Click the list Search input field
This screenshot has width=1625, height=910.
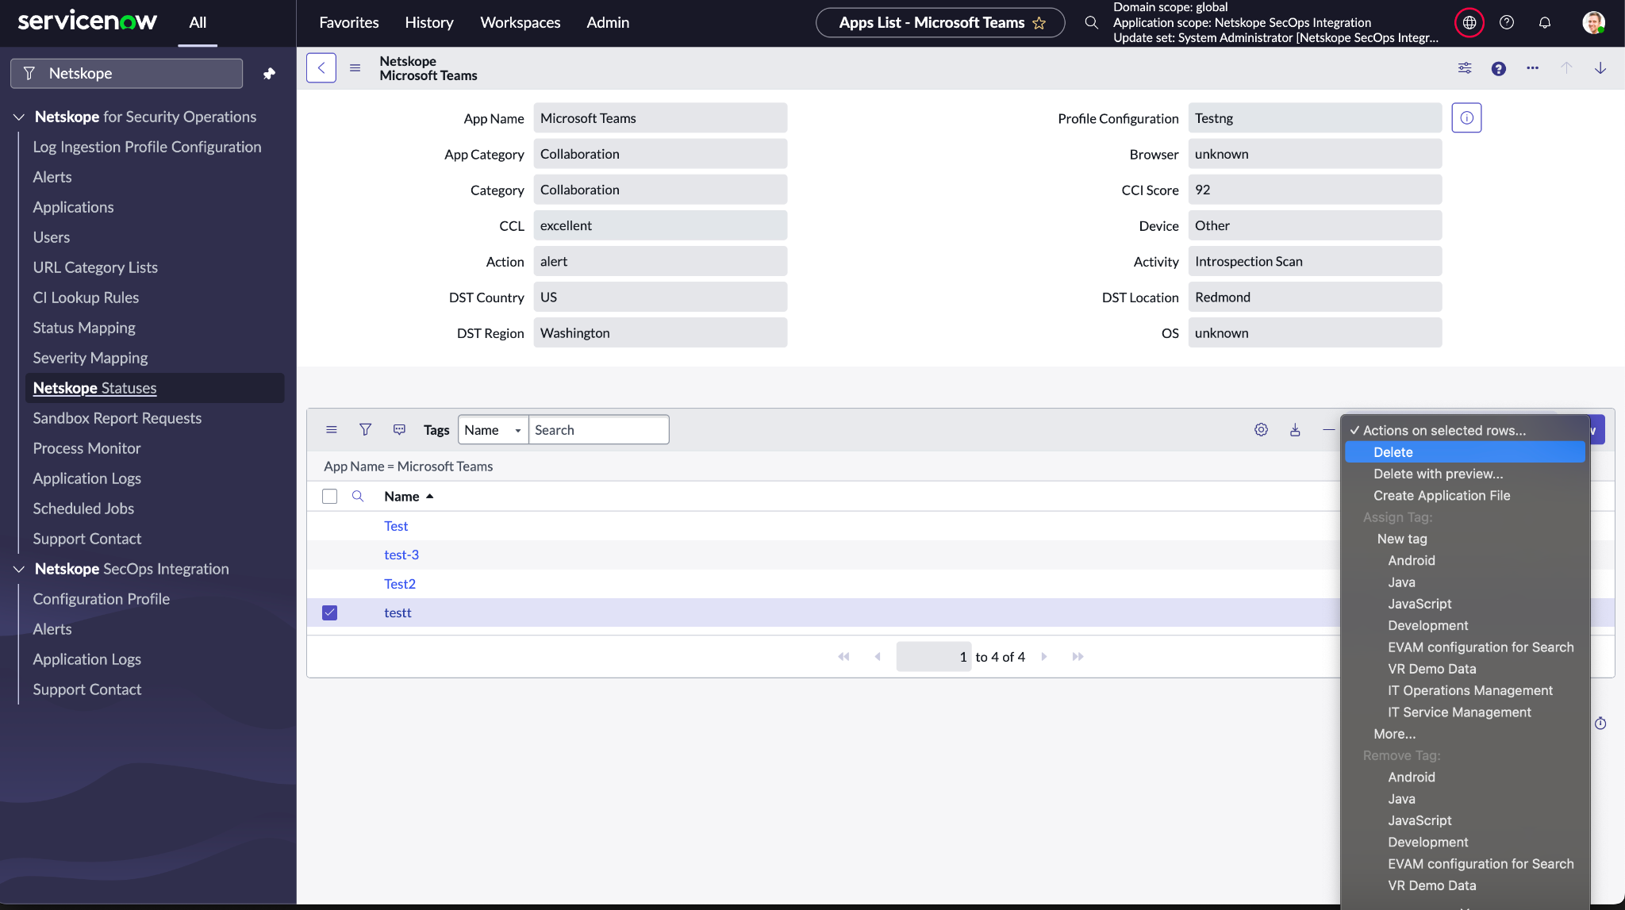click(598, 429)
